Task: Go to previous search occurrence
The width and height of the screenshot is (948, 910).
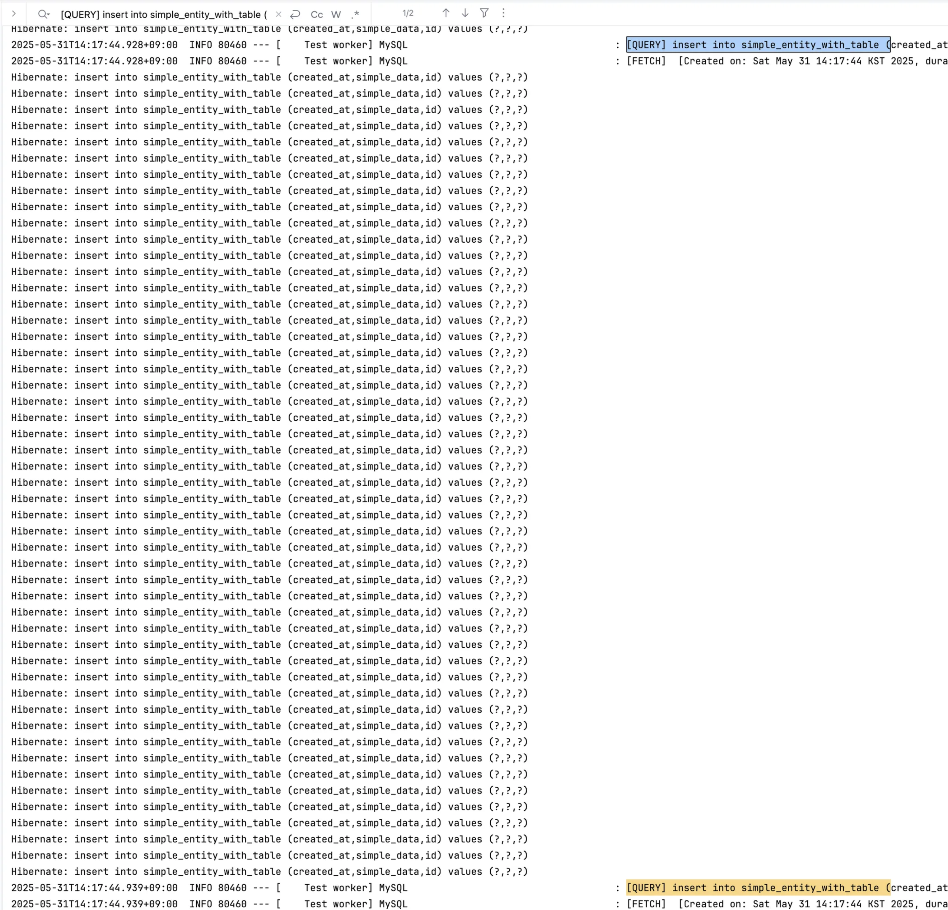Action: [x=446, y=13]
